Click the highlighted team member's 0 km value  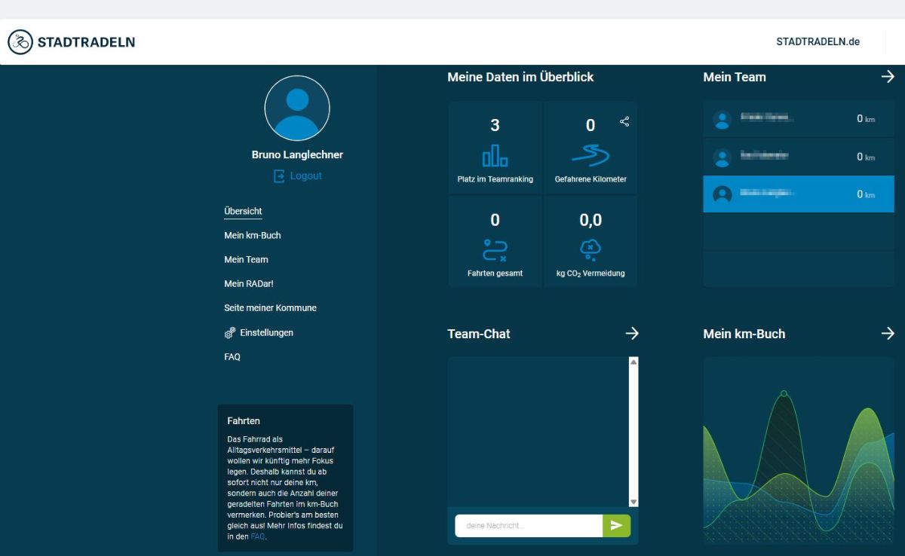point(866,194)
